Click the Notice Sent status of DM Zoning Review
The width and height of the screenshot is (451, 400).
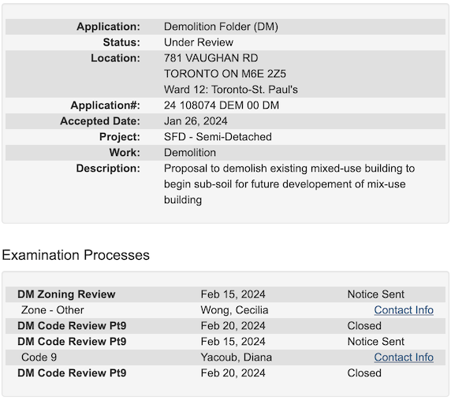click(375, 294)
